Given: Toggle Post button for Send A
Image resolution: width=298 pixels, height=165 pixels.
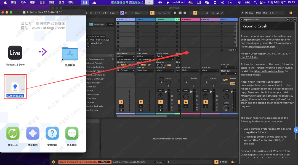Looking at the screenshot, I should tap(225, 80).
